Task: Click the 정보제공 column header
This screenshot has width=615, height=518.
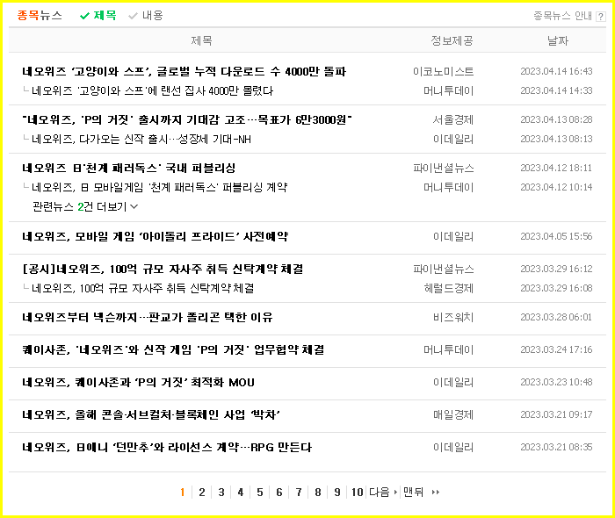Action: coord(452,40)
